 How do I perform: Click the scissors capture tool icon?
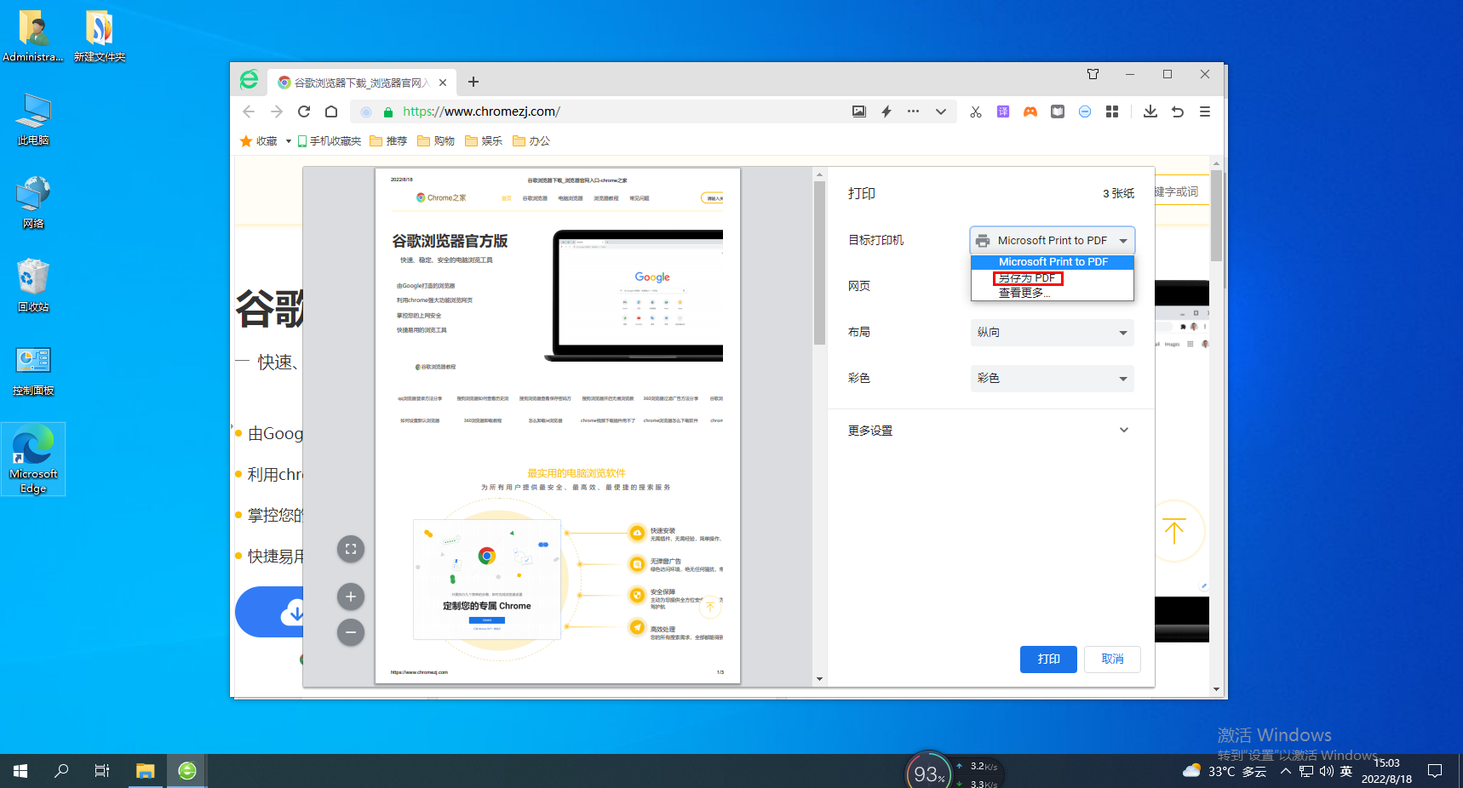[976, 111]
